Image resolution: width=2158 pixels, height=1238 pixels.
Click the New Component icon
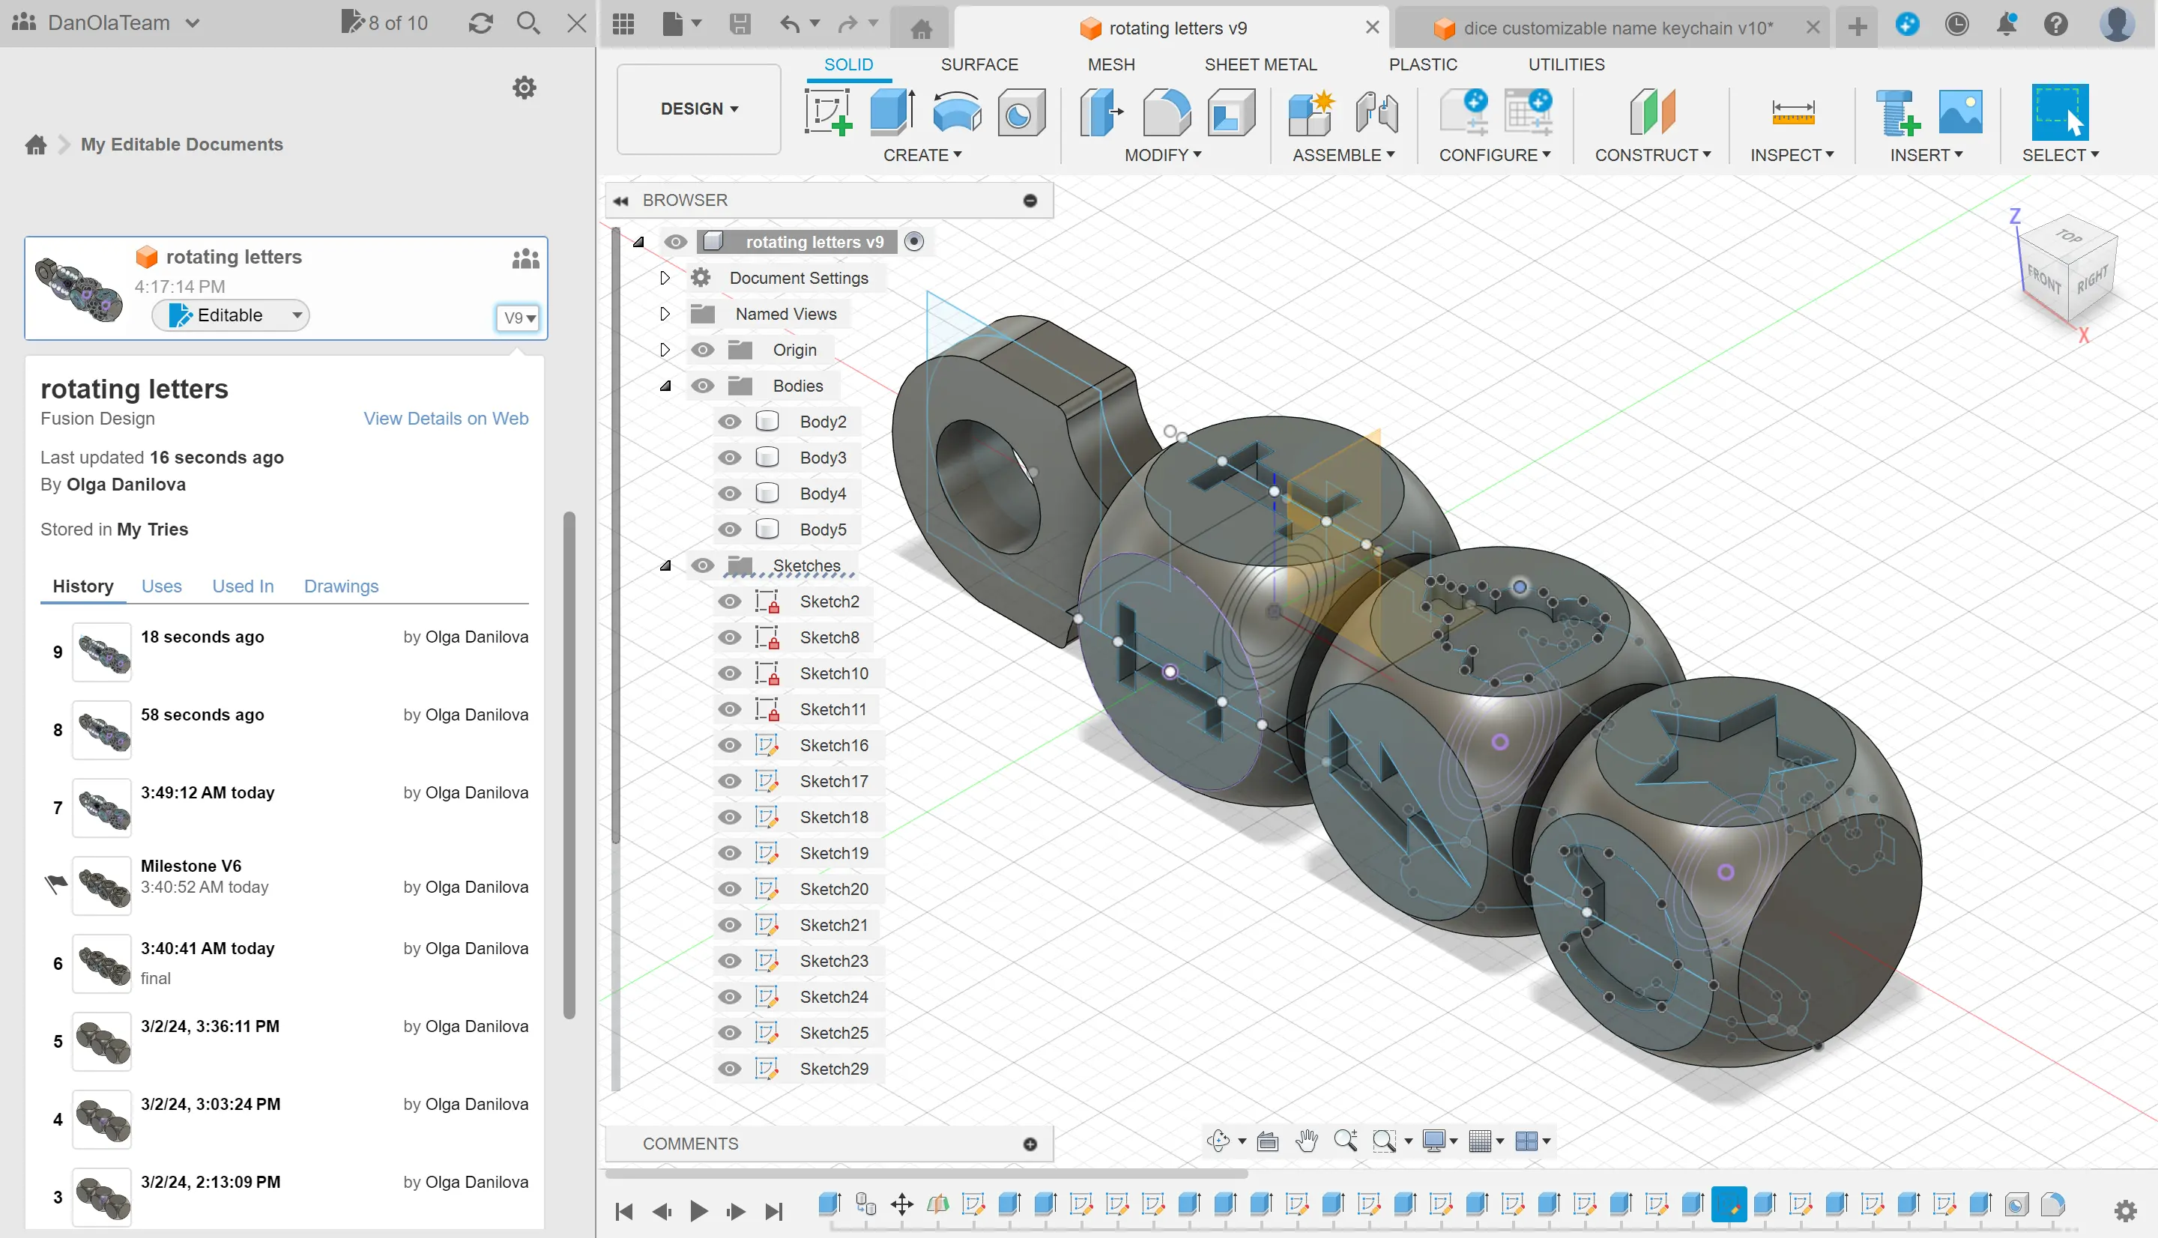point(1311,112)
